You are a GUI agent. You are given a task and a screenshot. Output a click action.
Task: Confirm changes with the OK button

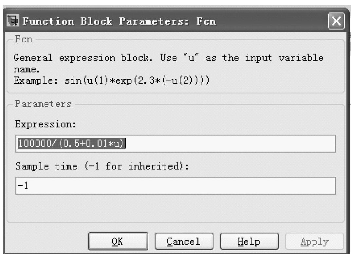click(x=118, y=242)
